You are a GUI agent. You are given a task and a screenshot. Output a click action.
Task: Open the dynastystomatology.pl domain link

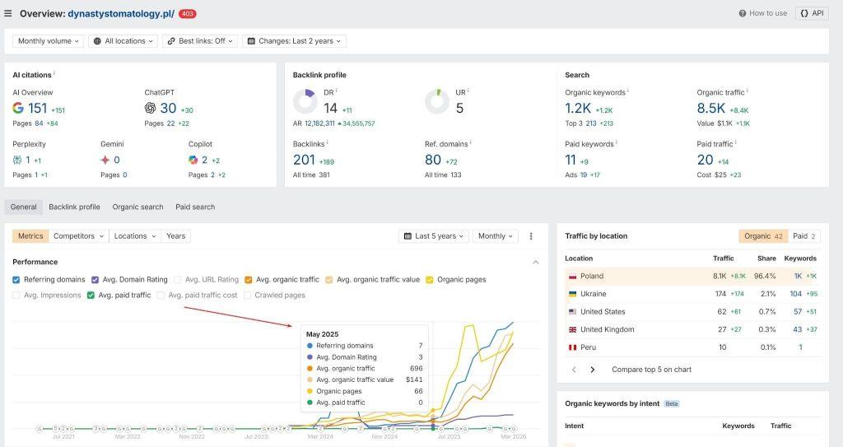click(x=121, y=14)
